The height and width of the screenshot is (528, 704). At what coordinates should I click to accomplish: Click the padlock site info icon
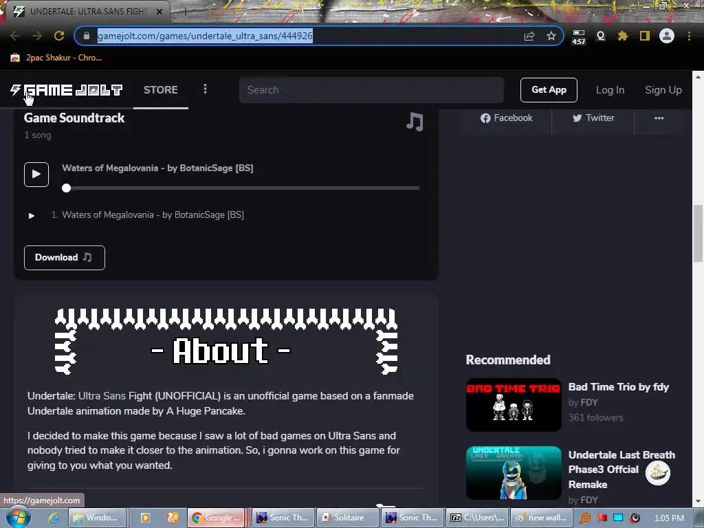87,36
